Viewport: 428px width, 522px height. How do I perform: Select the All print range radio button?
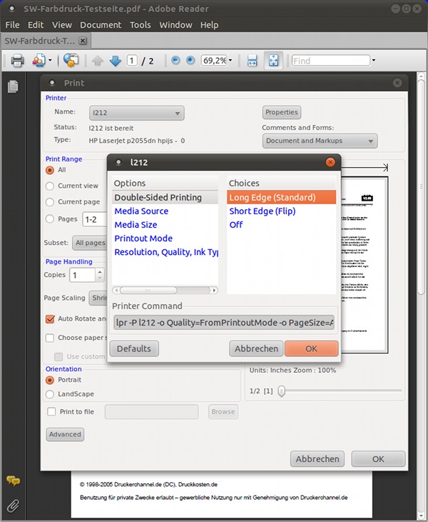pos(49,170)
